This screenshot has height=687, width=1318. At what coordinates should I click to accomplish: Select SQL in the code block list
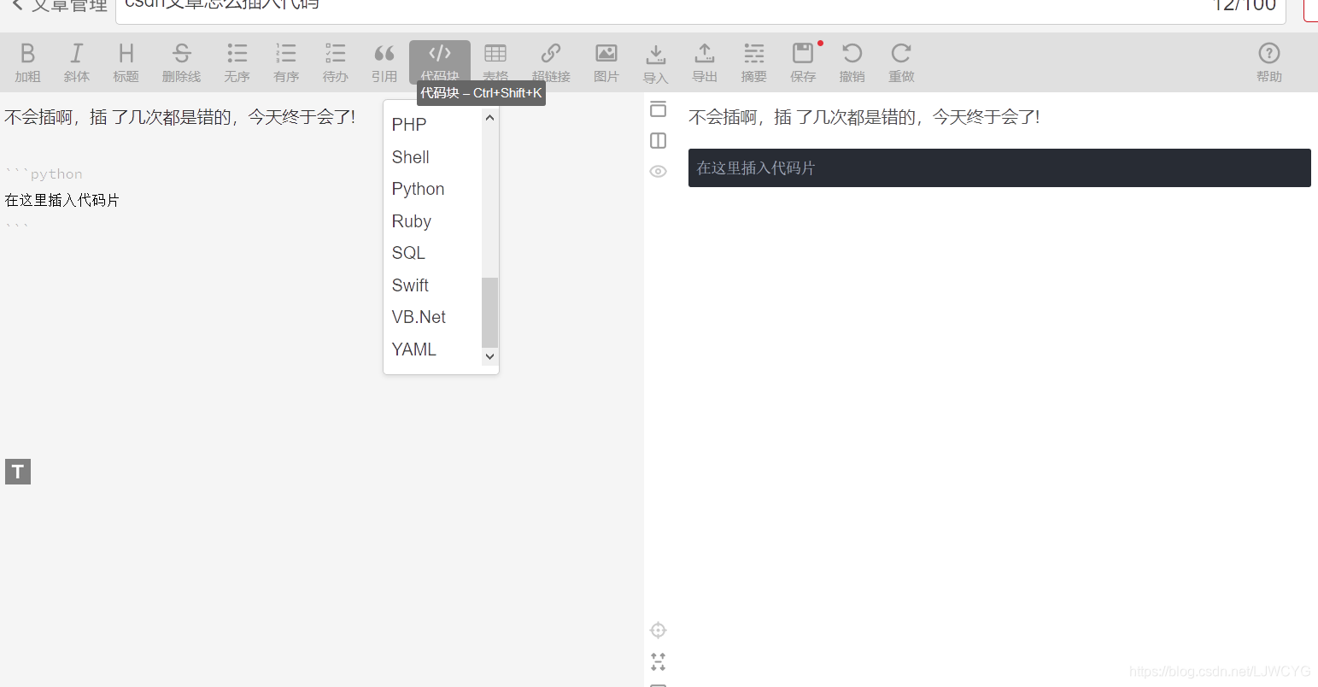tap(408, 253)
